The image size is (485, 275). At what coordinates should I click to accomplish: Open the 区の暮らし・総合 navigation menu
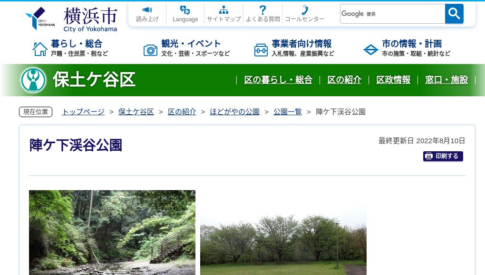278,80
